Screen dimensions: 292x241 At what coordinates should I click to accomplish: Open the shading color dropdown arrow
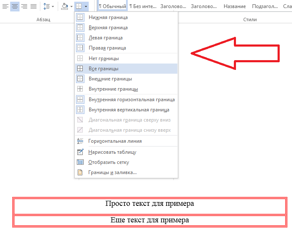click(71, 7)
